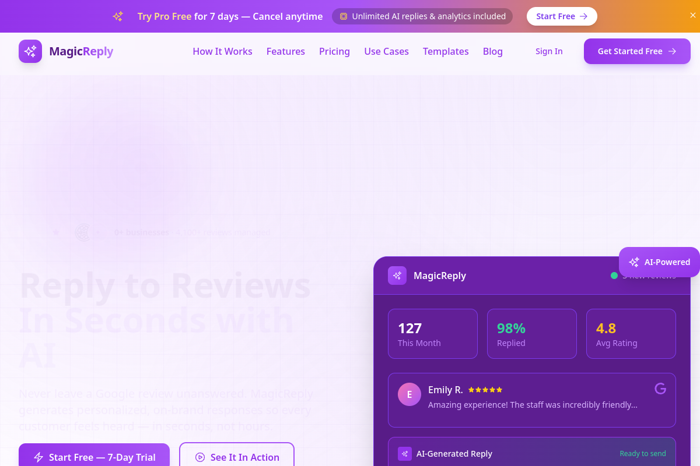The height and width of the screenshot is (466, 700).
Task: Select Use Cases in the navigation
Action: point(386,51)
